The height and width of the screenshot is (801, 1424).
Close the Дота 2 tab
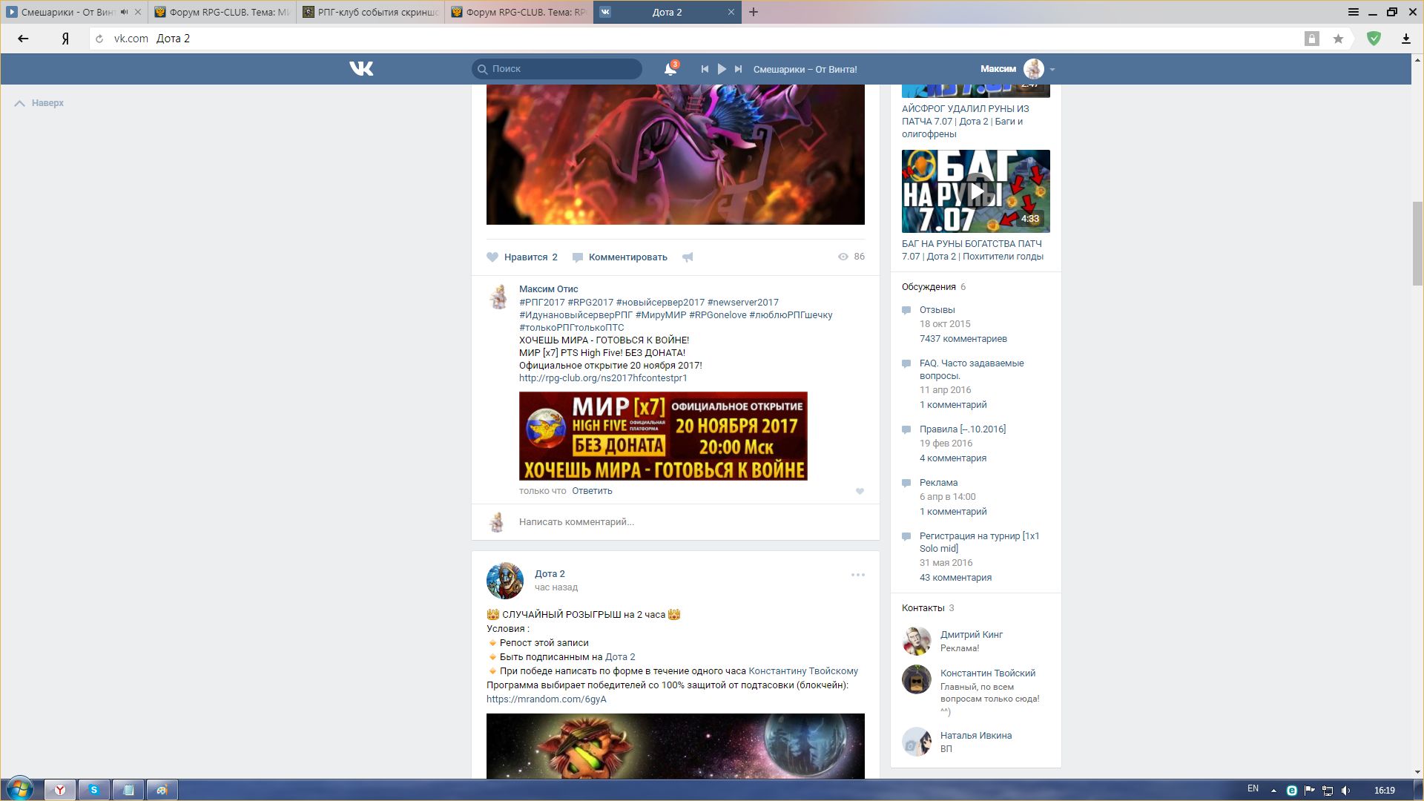731,12
